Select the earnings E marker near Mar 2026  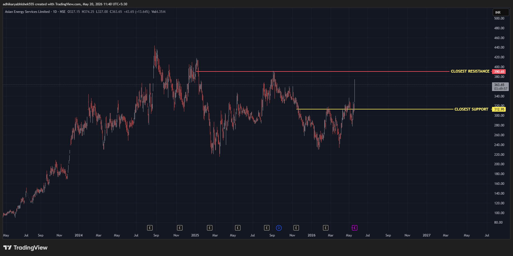coord(326,228)
